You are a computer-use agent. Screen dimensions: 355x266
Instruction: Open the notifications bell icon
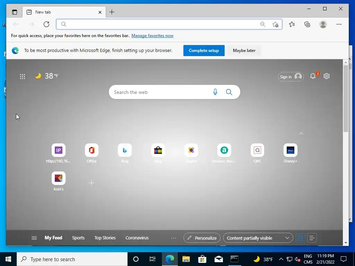313,76
